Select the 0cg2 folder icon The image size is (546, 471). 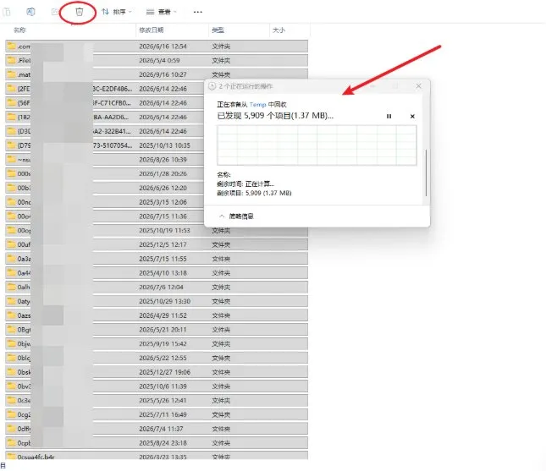pyautogui.click(x=12, y=414)
